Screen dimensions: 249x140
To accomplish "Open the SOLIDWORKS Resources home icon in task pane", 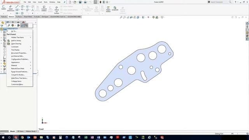I will pos(247,23).
